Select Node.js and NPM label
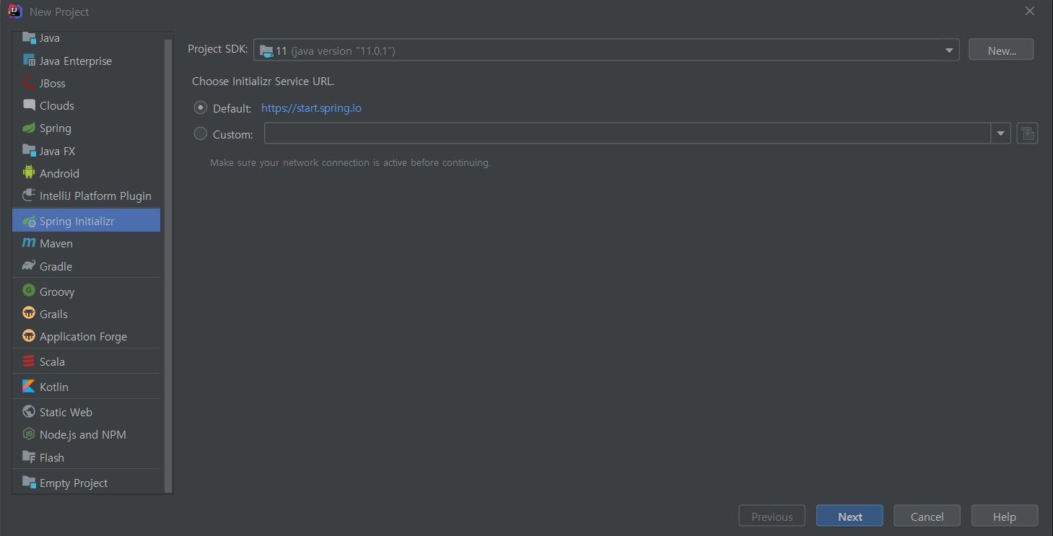 click(x=83, y=434)
